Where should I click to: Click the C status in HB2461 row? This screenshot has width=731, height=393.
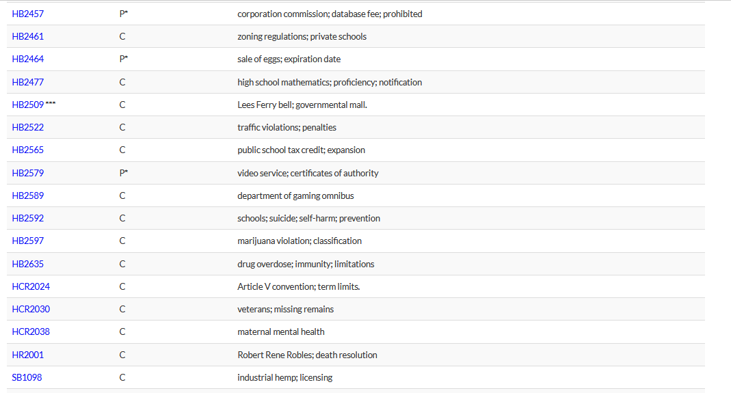122,36
